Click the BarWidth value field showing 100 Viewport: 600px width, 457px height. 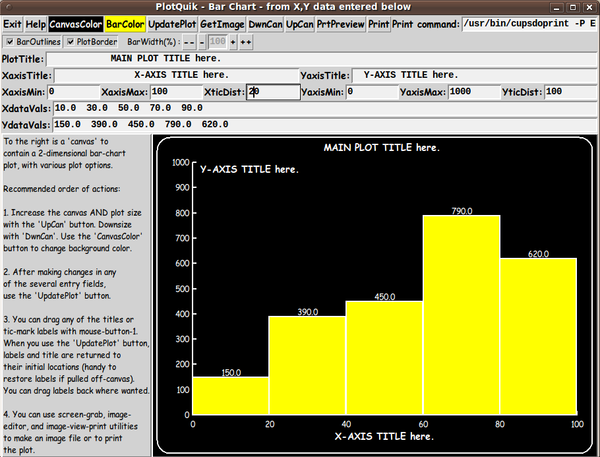pos(218,42)
